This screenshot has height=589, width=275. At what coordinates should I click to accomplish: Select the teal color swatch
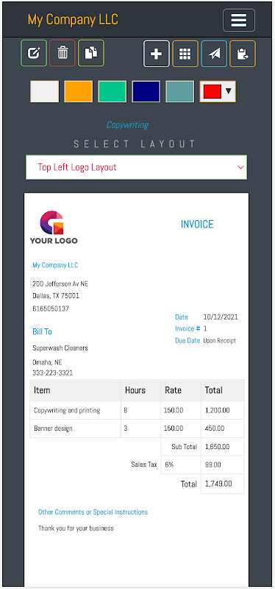(x=179, y=91)
